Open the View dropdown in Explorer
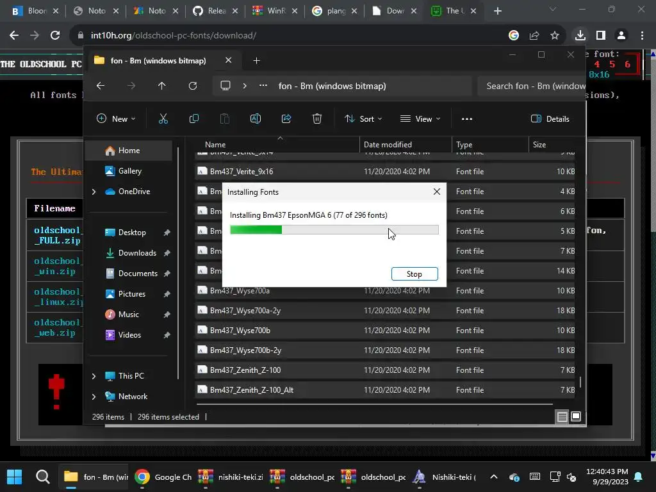 tap(420, 119)
